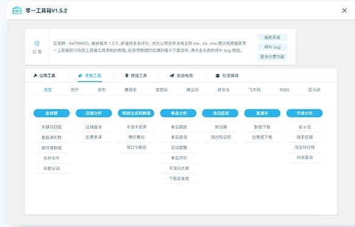Open the 变动提醒 tool
The image size is (355, 227).
pyautogui.click(x=179, y=147)
